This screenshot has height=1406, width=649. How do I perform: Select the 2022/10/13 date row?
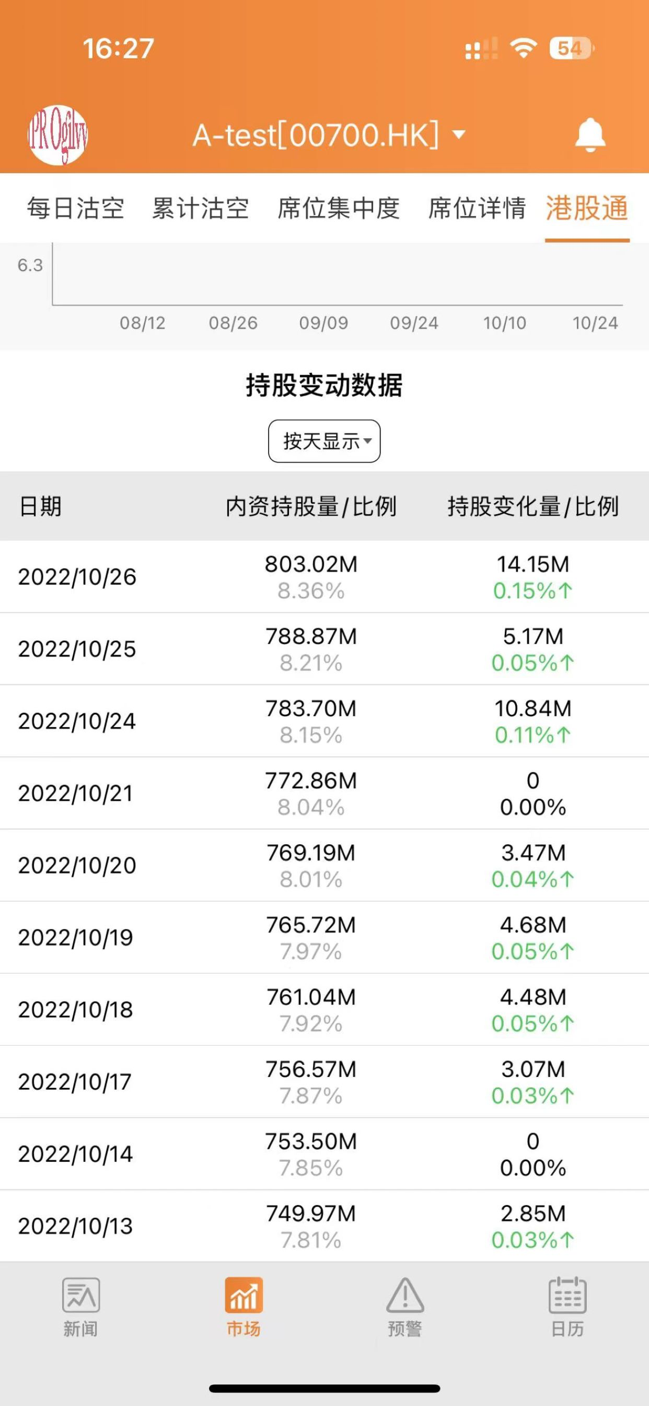tap(324, 1226)
